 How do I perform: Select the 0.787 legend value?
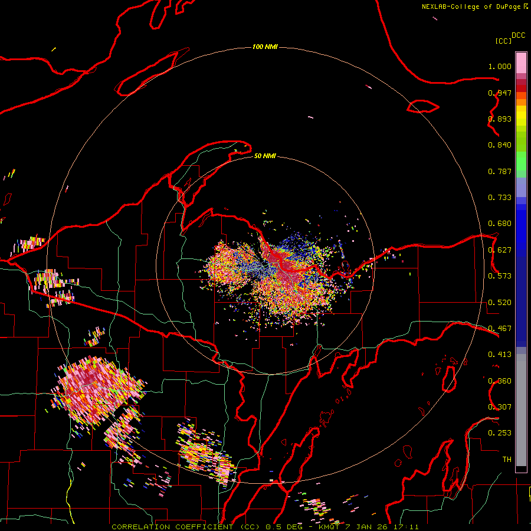(x=500, y=171)
